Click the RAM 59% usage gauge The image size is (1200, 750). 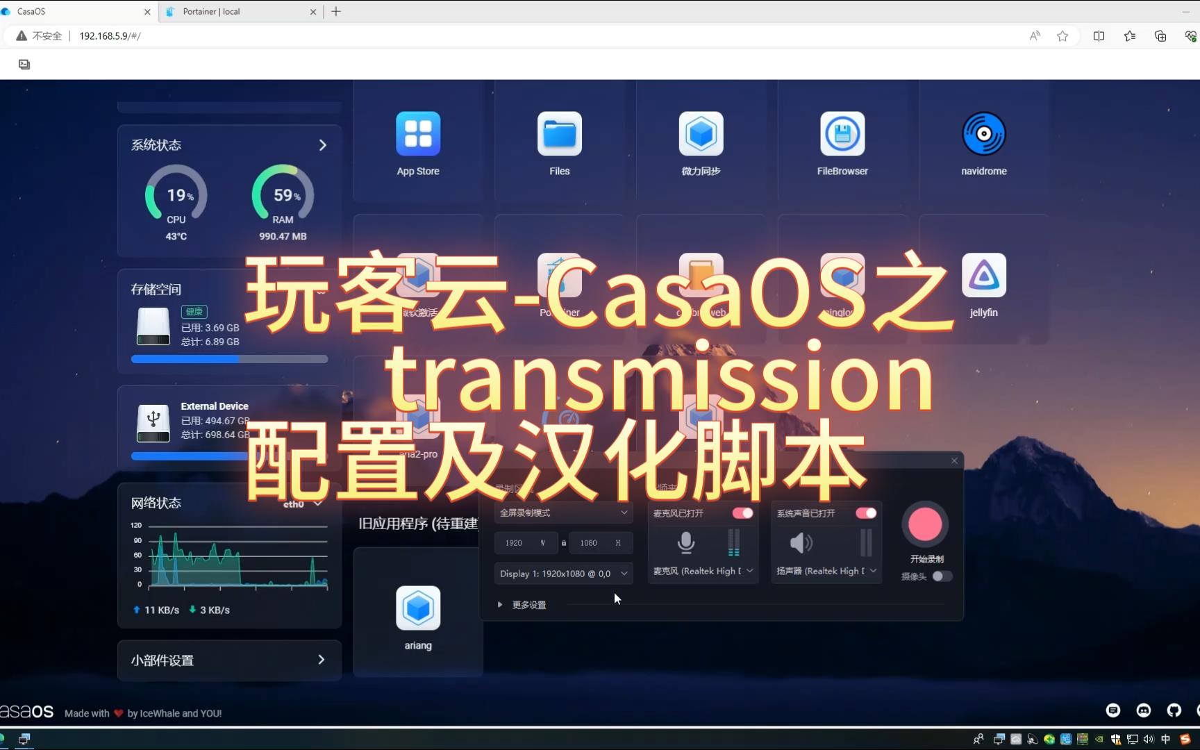click(x=283, y=195)
